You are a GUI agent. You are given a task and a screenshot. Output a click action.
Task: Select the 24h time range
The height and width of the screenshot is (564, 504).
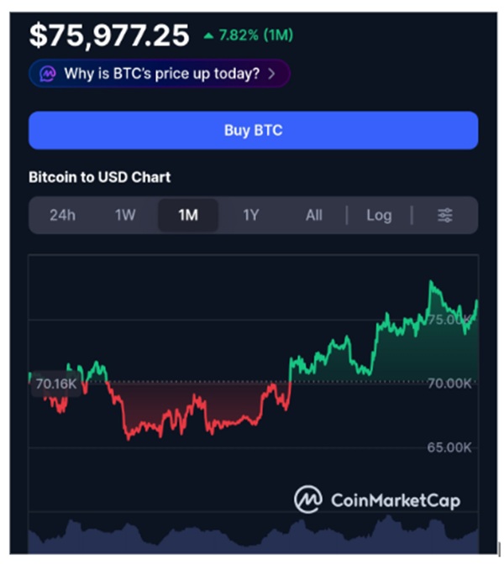tap(62, 216)
